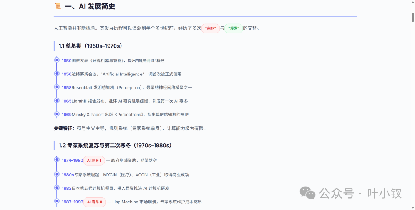This screenshot has width=415, height=210.
Task: Click text 政府削减资助，期望落空
Action: click(134, 161)
